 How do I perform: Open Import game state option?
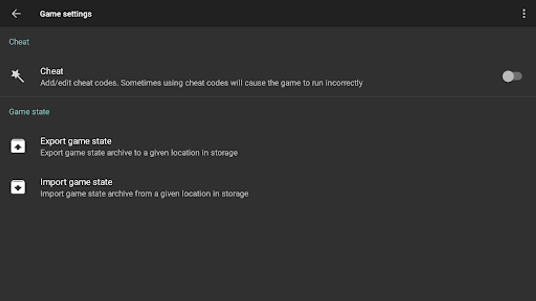[x=76, y=182]
